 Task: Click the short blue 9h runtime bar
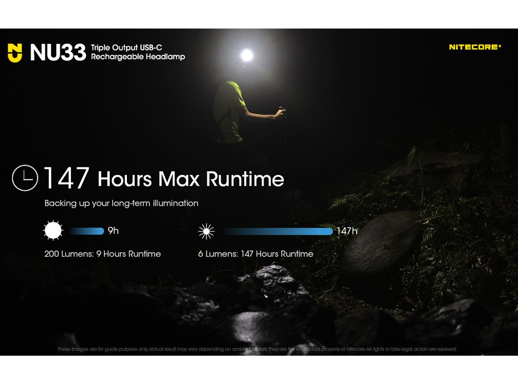coord(86,231)
